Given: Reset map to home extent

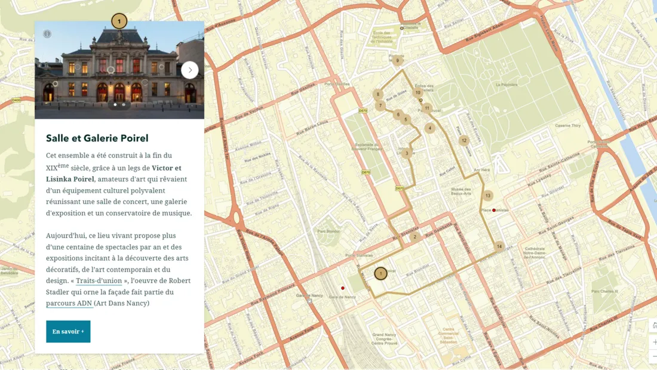Looking at the screenshot, I should pyautogui.click(x=653, y=325).
